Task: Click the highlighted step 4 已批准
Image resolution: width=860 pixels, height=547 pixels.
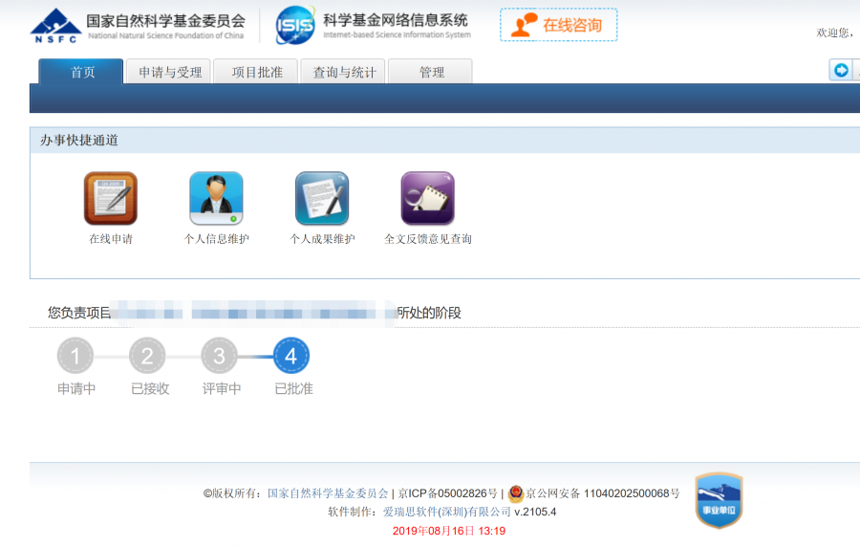Action: tap(291, 358)
